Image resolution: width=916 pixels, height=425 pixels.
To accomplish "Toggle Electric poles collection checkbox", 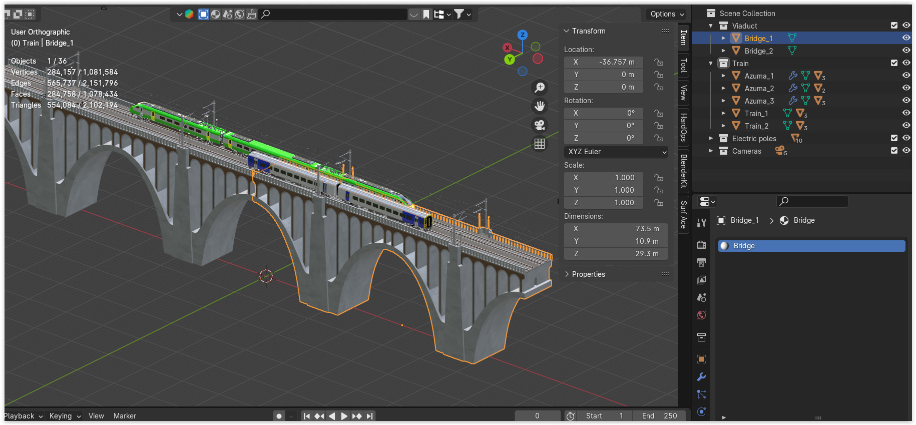I will point(894,138).
